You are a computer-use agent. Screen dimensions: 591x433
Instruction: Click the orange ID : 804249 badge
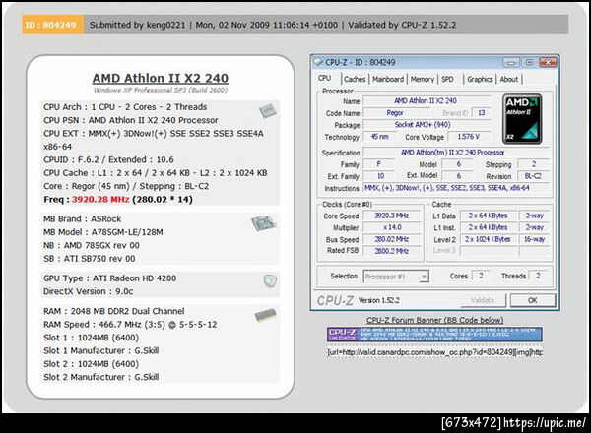pyautogui.click(x=52, y=25)
